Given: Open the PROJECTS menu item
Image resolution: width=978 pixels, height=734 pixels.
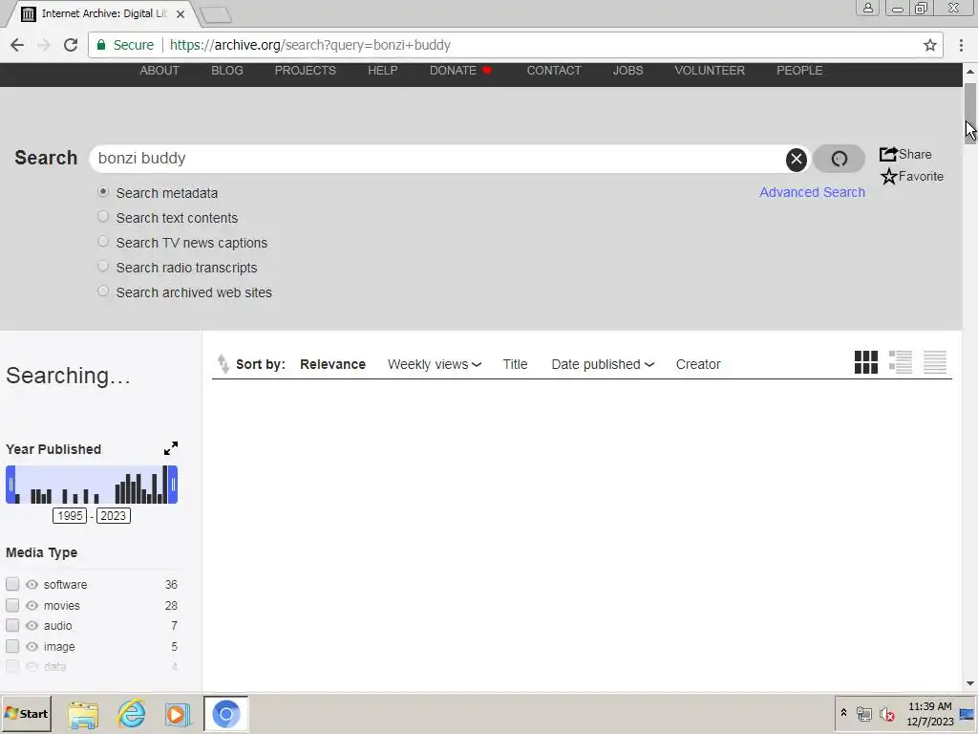Looking at the screenshot, I should click(305, 71).
